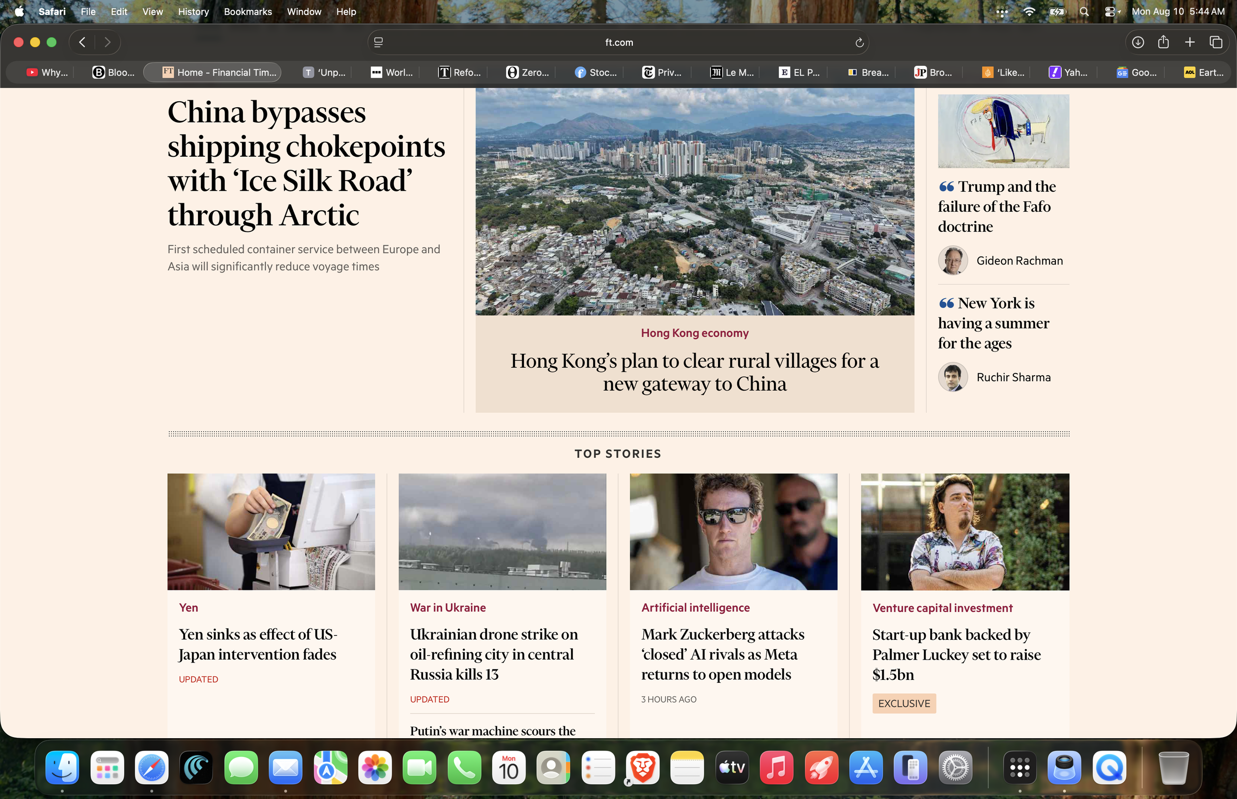Show Safari downloads
This screenshot has width=1237, height=799.
pyautogui.click(x=1138, y=42)
